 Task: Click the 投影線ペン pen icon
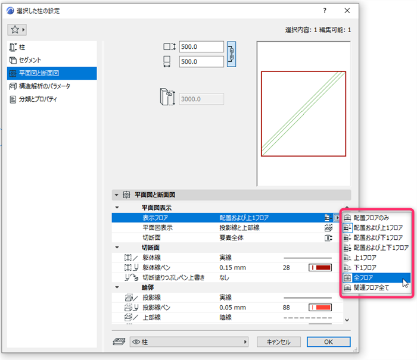132,308
